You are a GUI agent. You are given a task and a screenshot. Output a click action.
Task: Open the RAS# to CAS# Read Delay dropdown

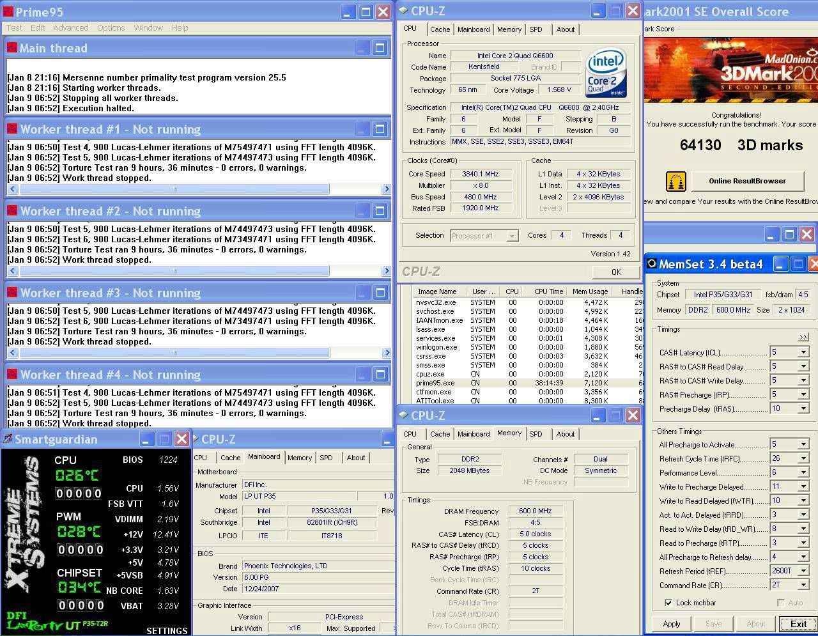(x=803, y=366)
